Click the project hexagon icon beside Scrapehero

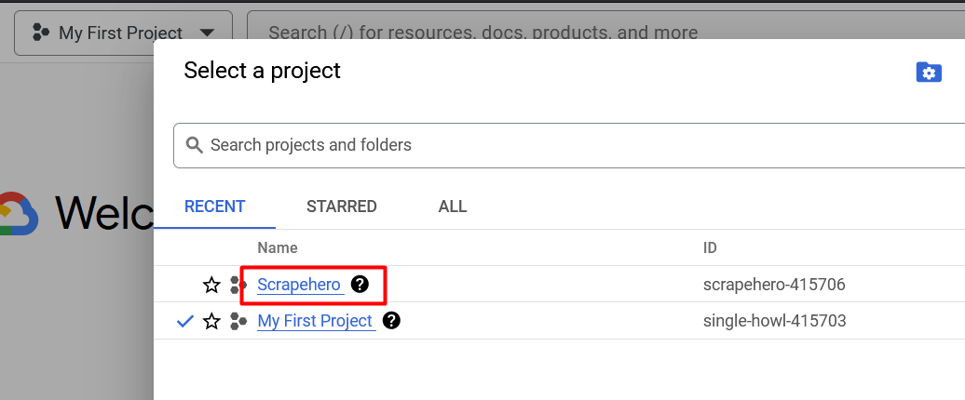pyautogui.click(x=238, y=285)
